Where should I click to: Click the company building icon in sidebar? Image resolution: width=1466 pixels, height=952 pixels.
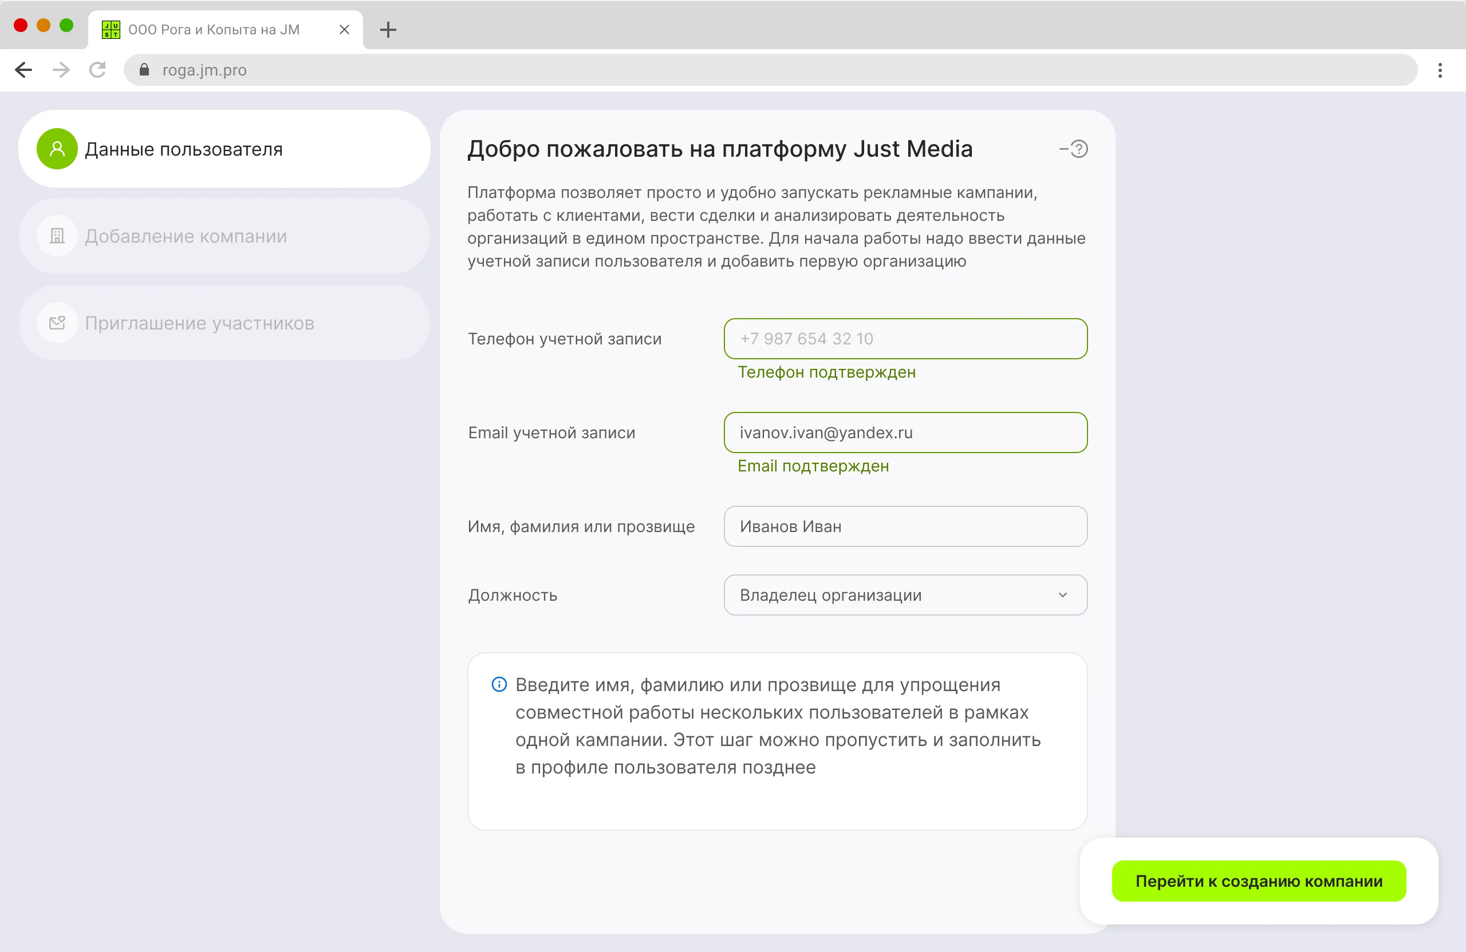click(x=57, y=236)
